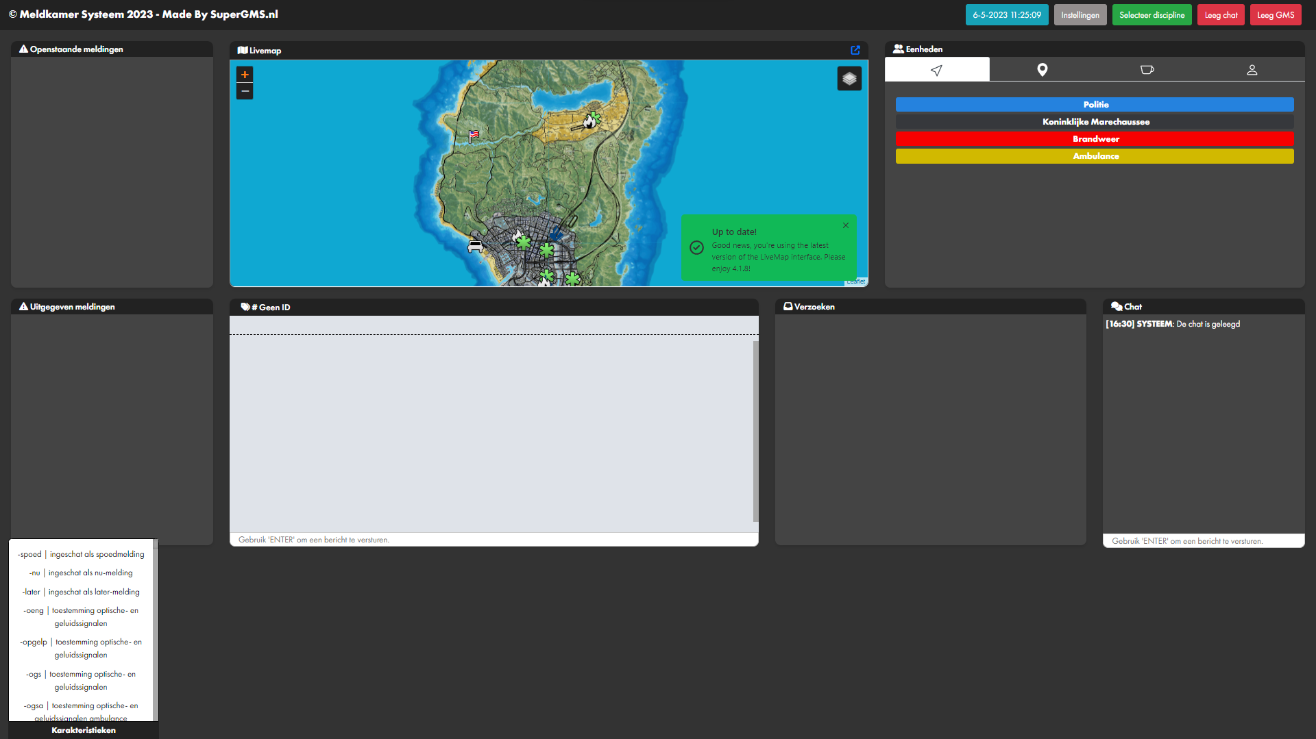Click the Geen ID panel scrollbar
The image size is (1316, 739).
click(756, 431)
